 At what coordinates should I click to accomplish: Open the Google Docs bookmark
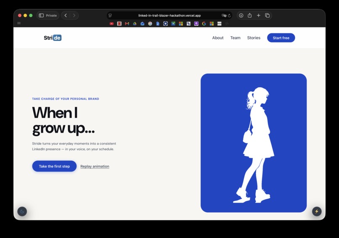pyautogui.click(x=158, y=24)
